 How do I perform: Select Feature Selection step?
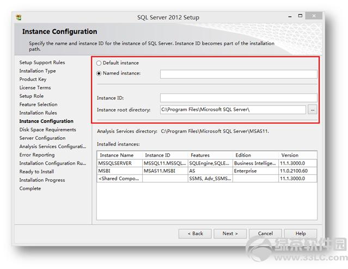pyautogui.click(x=38, y=104)
